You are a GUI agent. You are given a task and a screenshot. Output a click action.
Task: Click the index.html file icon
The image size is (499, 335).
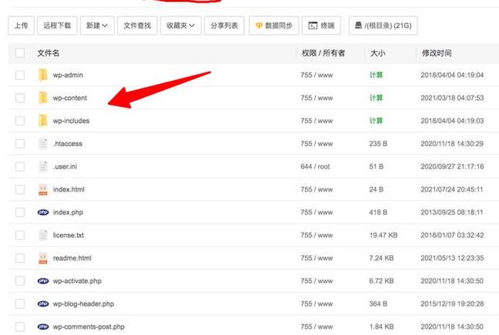(x=43, y=190)
